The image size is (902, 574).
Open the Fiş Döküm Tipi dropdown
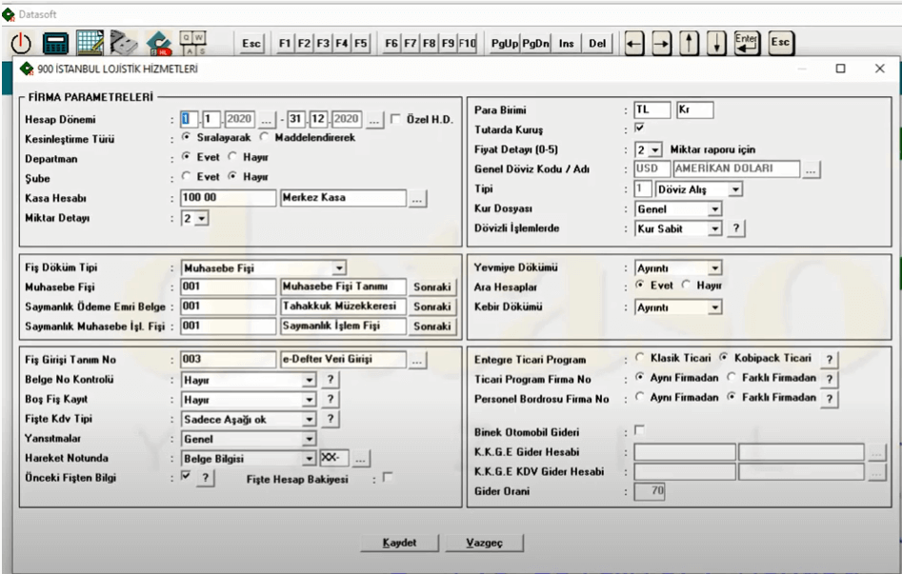click(x=339, y=268)
